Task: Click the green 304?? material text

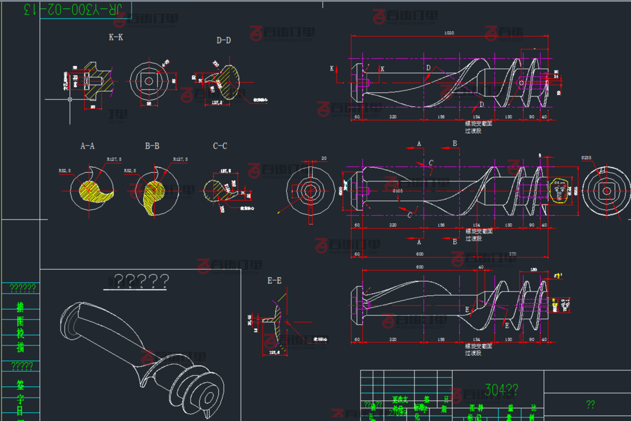Action: [501, 390]
